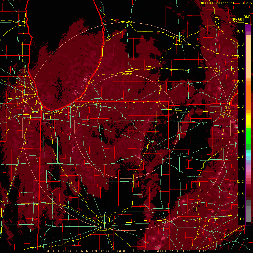
Task: Click the pale peach color bar segment
Action: [x=248, y=58]
